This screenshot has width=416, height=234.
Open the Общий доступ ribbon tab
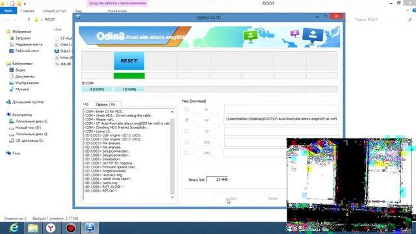[x=55, y=11]
